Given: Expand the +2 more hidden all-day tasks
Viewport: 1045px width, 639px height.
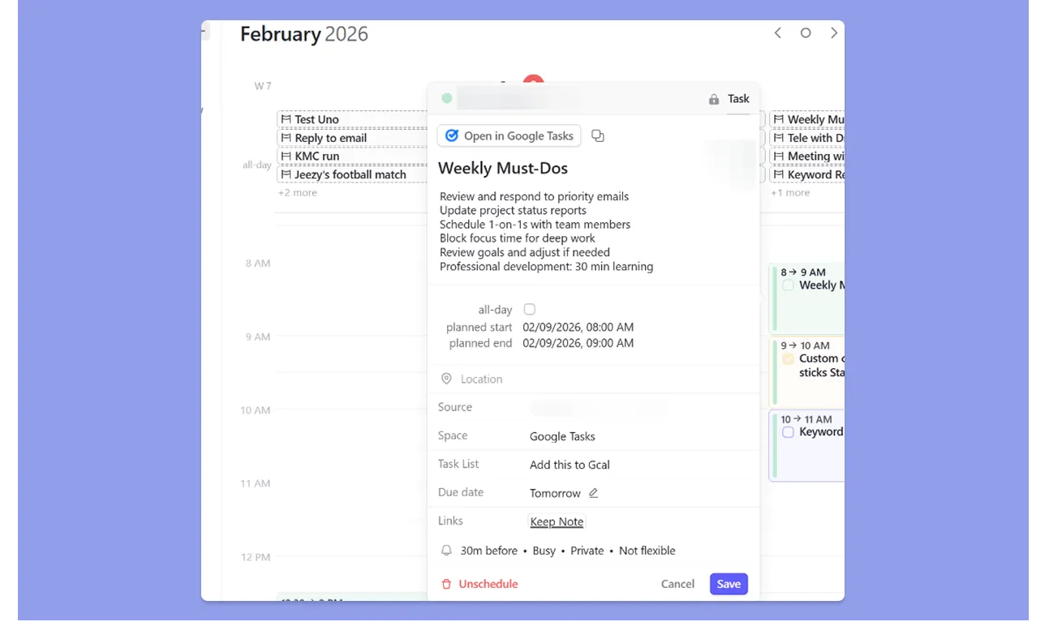Looking at the screenshot, I should pos(297,192).
